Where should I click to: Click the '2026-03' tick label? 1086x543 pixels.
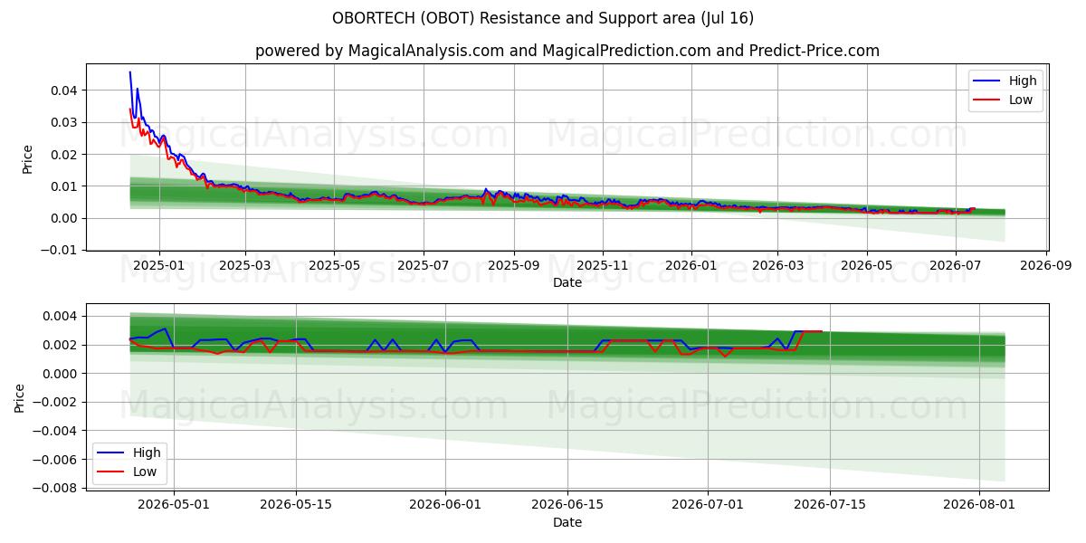click(777, 265)
